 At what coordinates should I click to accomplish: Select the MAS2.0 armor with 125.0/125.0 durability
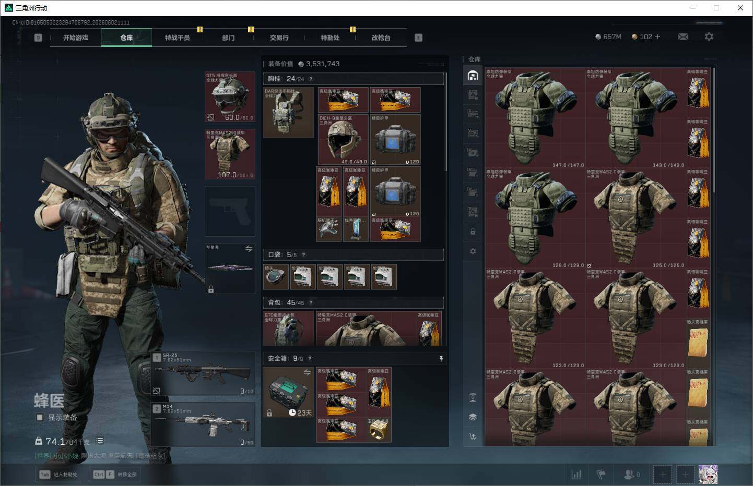pos(635,218)
